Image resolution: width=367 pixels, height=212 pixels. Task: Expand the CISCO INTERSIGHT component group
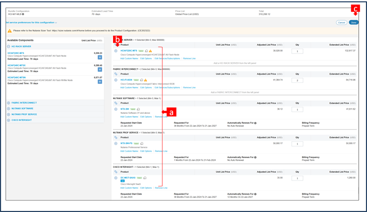coord(9,120)
